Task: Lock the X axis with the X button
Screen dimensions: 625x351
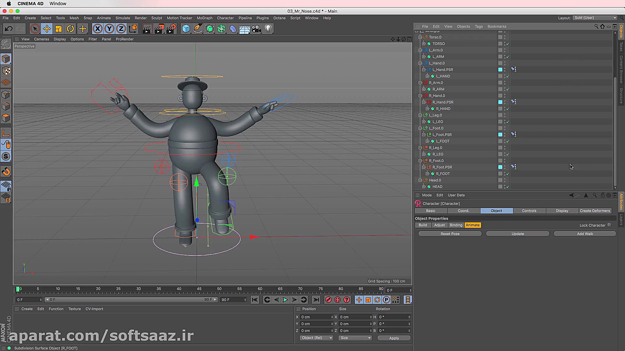Action: [x=98, y=29]
